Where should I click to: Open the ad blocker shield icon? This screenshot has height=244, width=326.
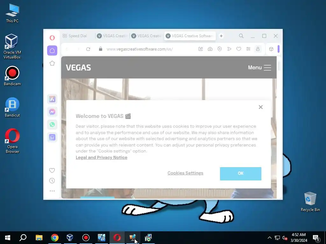click(x=220, y=49)
